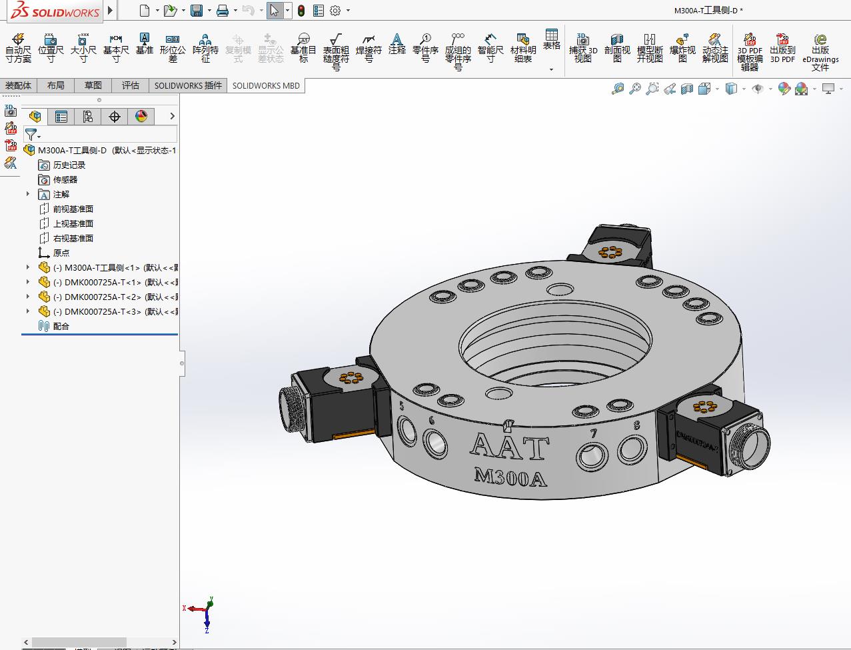851x650 pixels.
Task: Switch to the 评估 tab
Action: point(131,85)
